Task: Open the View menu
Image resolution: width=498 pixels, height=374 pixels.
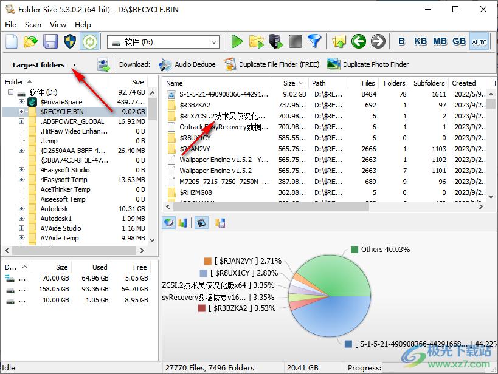Action: [58, 25]
